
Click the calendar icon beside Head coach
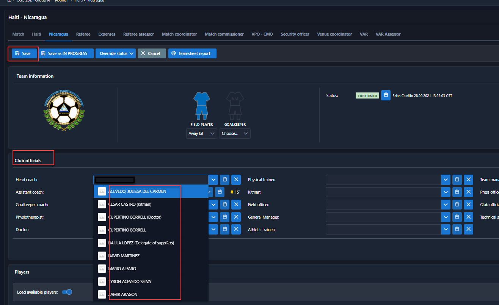(225, 180)
